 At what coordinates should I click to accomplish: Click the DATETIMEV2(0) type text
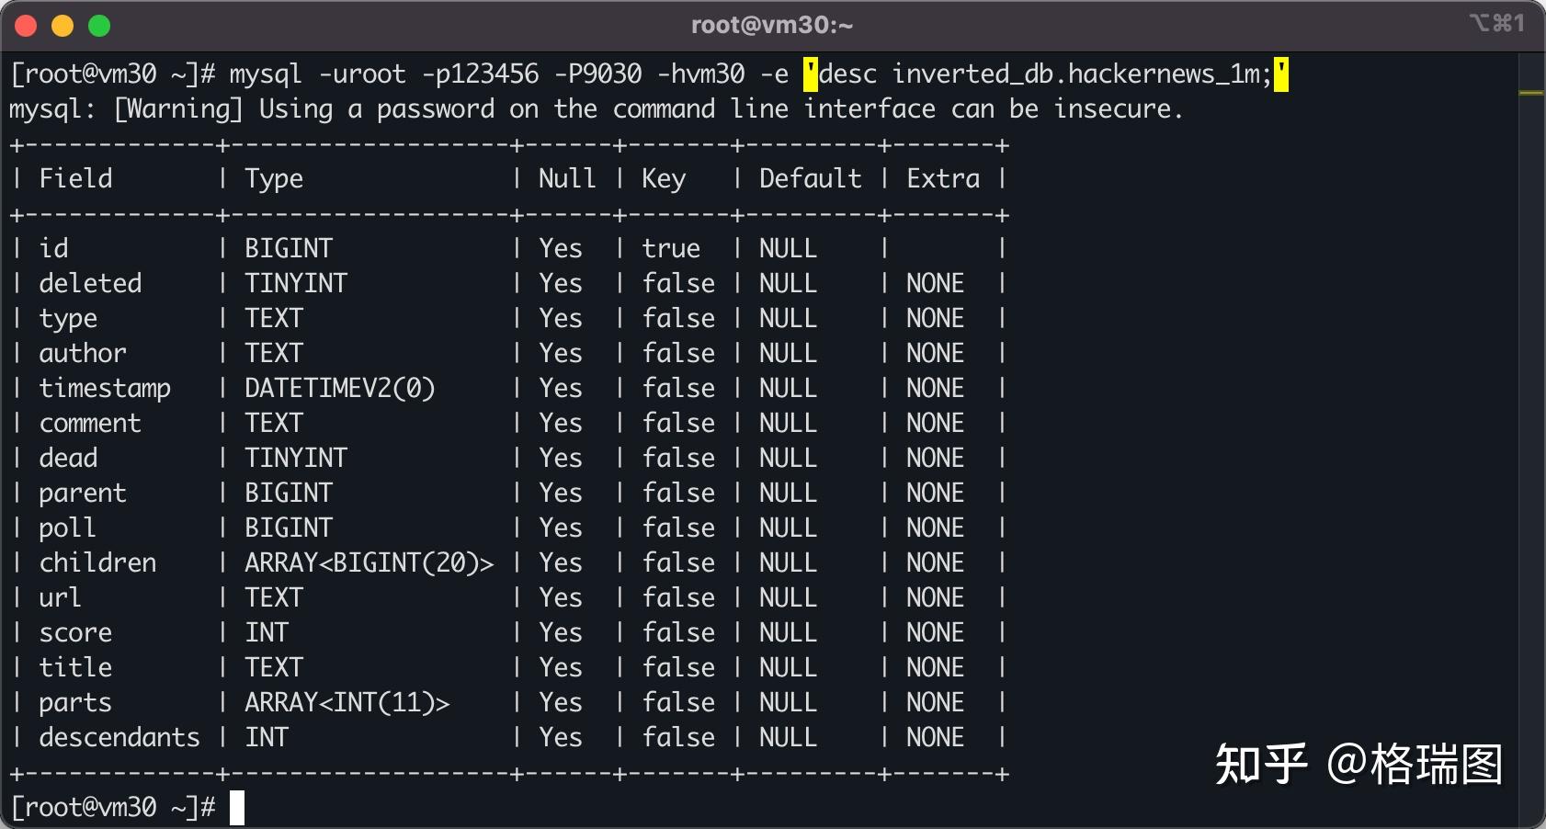(339, 388)
